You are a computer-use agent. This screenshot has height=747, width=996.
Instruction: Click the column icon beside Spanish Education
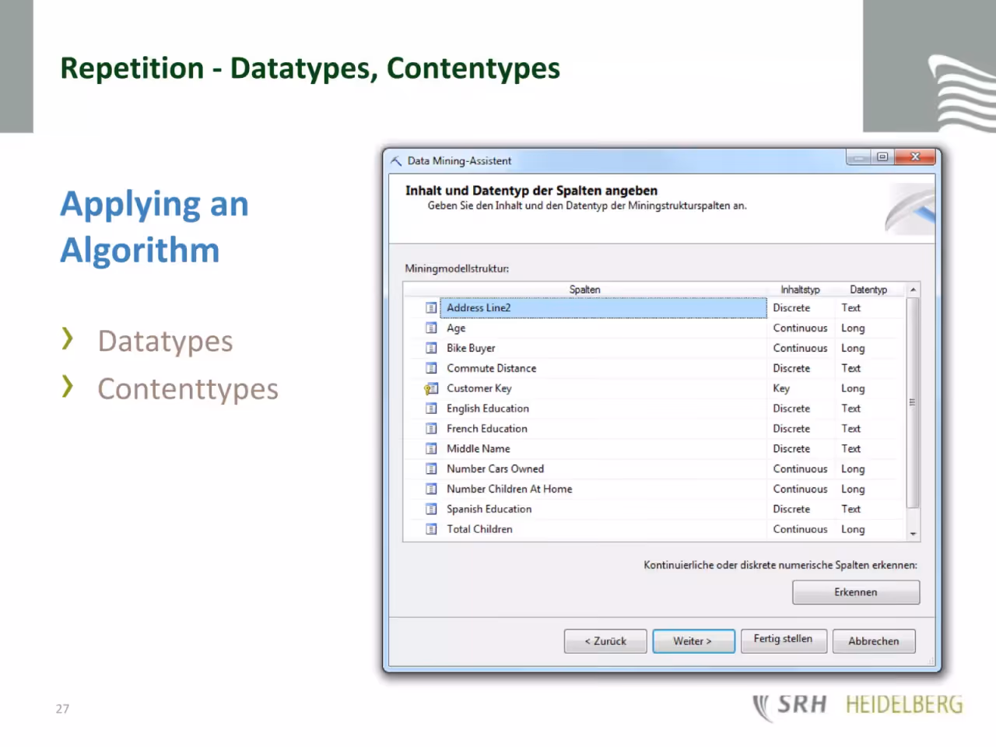coord(431,510)
